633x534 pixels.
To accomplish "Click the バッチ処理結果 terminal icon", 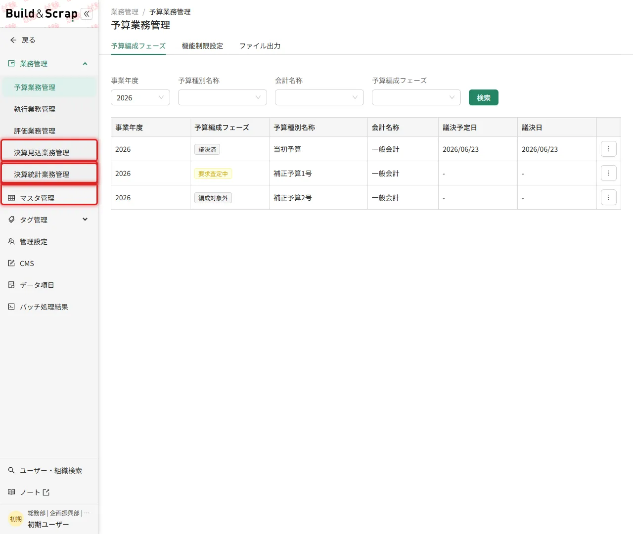I will pyautogui.click(x=11, y=307).
